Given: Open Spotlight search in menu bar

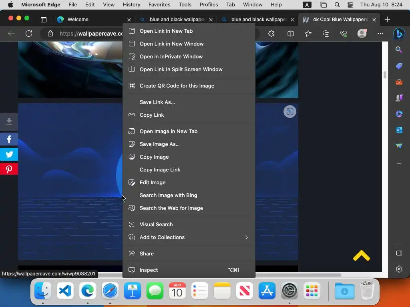Looking at the screenshot, I should point(337,5).
